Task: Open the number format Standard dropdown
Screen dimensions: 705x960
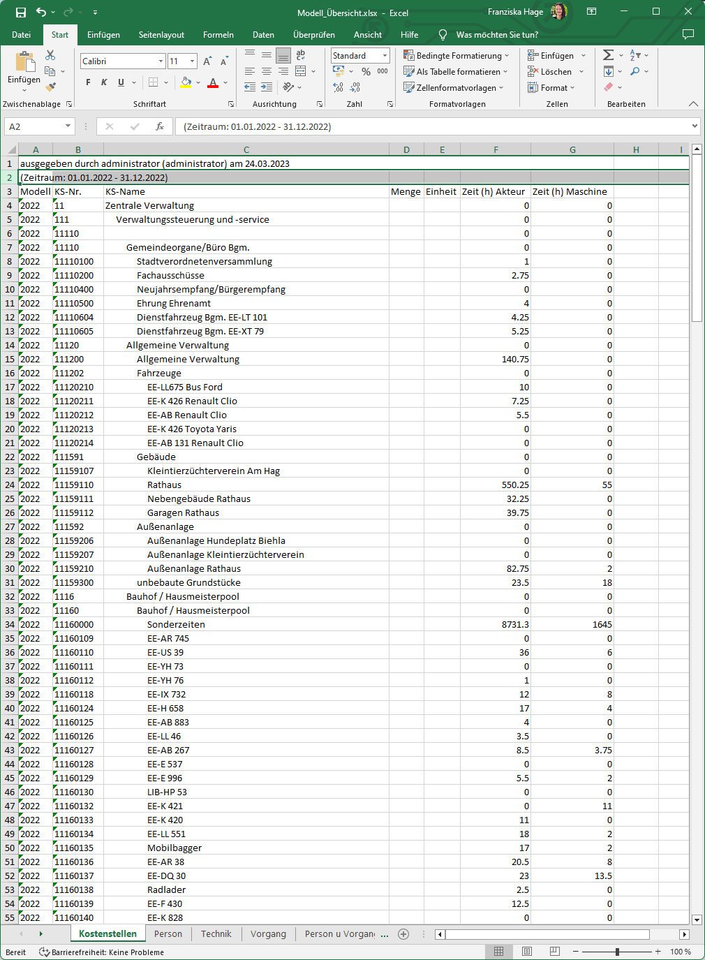Action: (385, 56)
